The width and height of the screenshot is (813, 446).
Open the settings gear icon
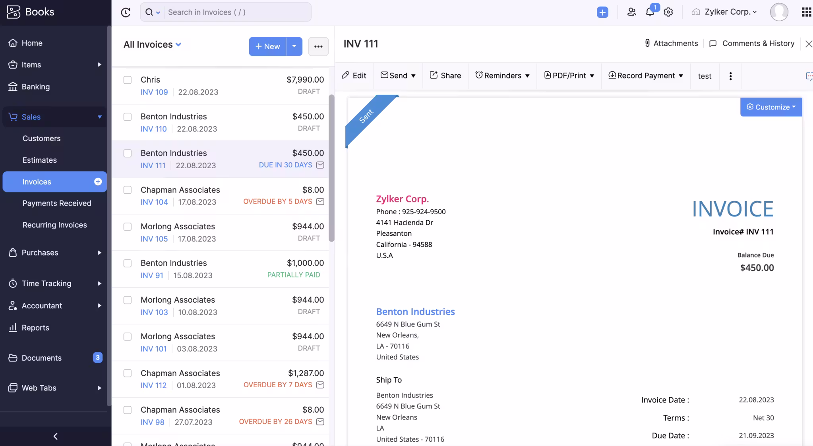[x=668, y=12]
